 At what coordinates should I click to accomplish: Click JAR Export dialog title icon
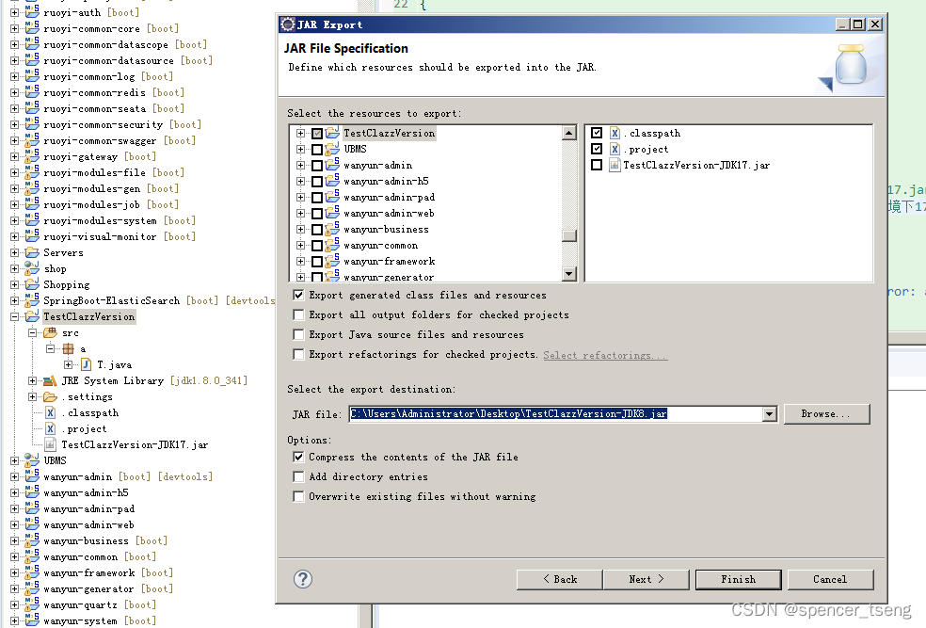(x=288, y=24)
